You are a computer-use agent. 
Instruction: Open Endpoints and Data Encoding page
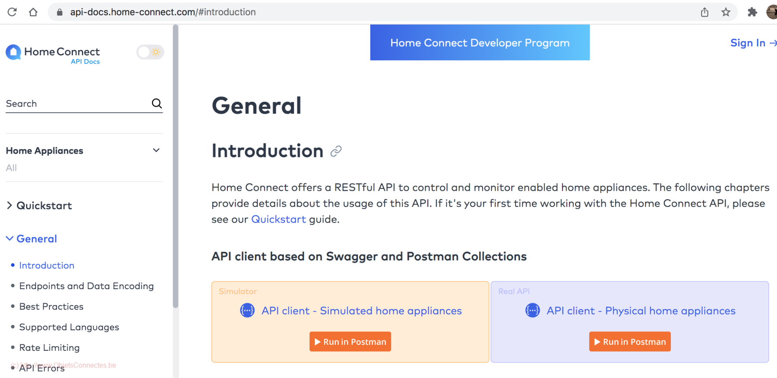coord(86,286)
